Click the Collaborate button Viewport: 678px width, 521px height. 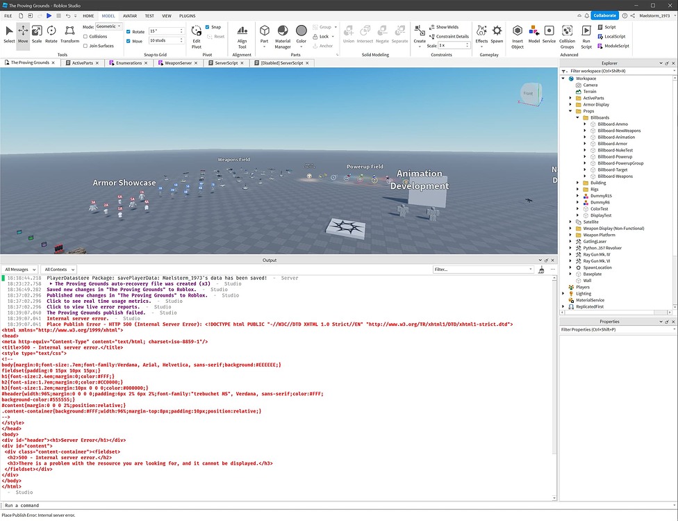(x=604, y=15)
